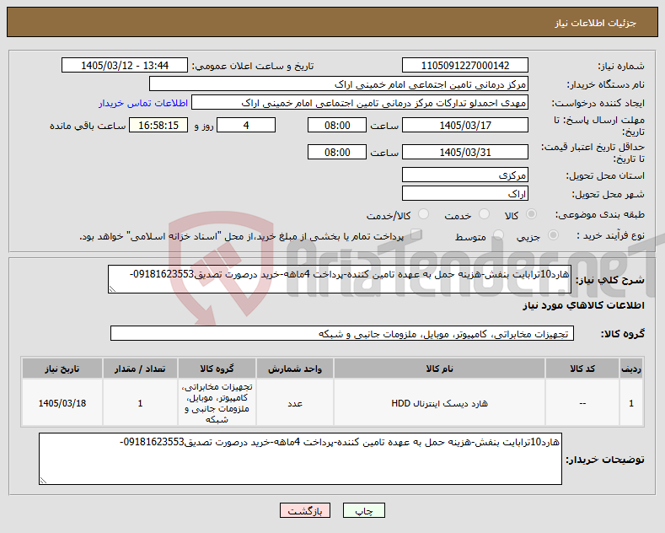Click the response deadline hour field
The height and width of the screenshot is (533, 665).
click(337, 125)
